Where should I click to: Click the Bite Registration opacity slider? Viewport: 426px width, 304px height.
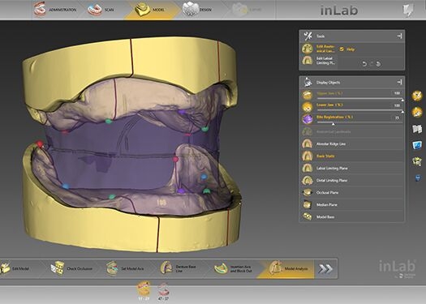point(359,122)
